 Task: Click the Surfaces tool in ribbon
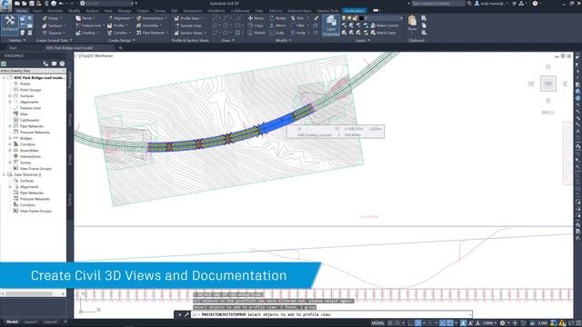(53, 25)
